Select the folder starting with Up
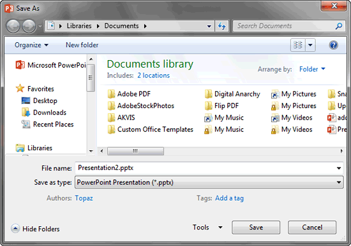 click(x=337, y=106)
